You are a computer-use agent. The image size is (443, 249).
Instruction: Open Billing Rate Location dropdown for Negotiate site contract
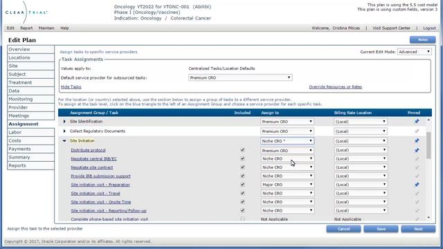click(361, 167)
